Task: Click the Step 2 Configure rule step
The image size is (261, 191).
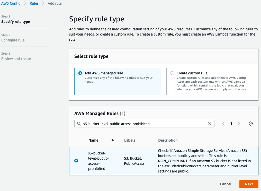Action: pyautogui.click(x=13, y=40)
